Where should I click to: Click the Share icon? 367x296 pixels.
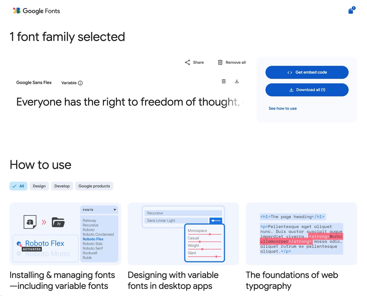[187, 62]
